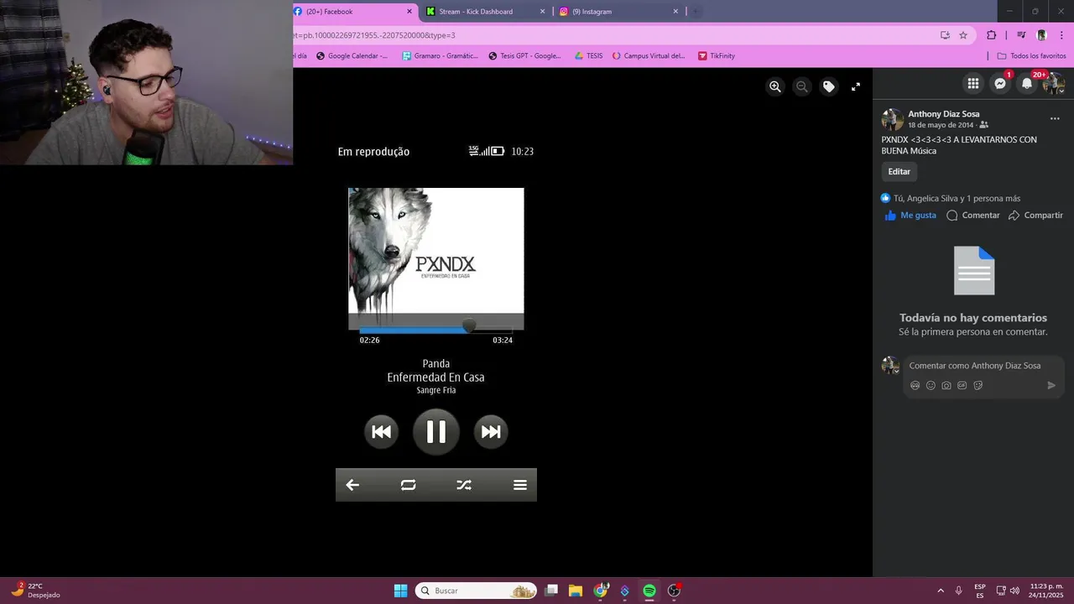Open Messenger chats icon
Screen dimensions: 1074x604
pyautogui.click(x=1000, y=83)
